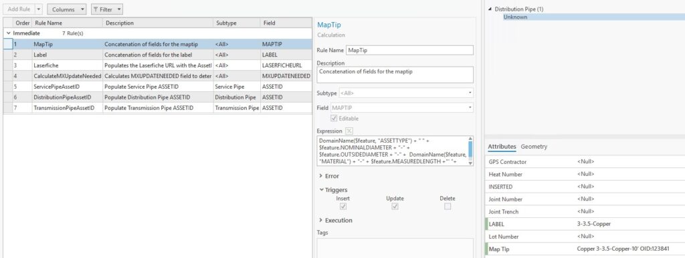
Task: Select the ServicePipeAssetID rule row
Action: point(158,87)
